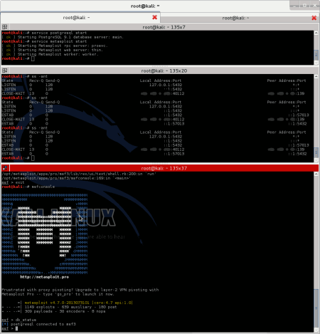Image resolution: width=320 pixels, height=334 pixels.
Task: Click the 'shell.rb:200:in run' trace line
Action: click(79, 174)
